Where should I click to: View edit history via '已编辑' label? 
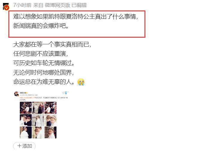(x=79, y=5)
